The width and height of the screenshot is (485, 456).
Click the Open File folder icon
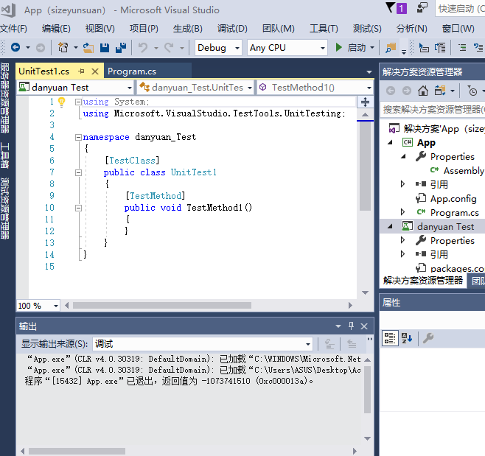click(x=88, y=48)
